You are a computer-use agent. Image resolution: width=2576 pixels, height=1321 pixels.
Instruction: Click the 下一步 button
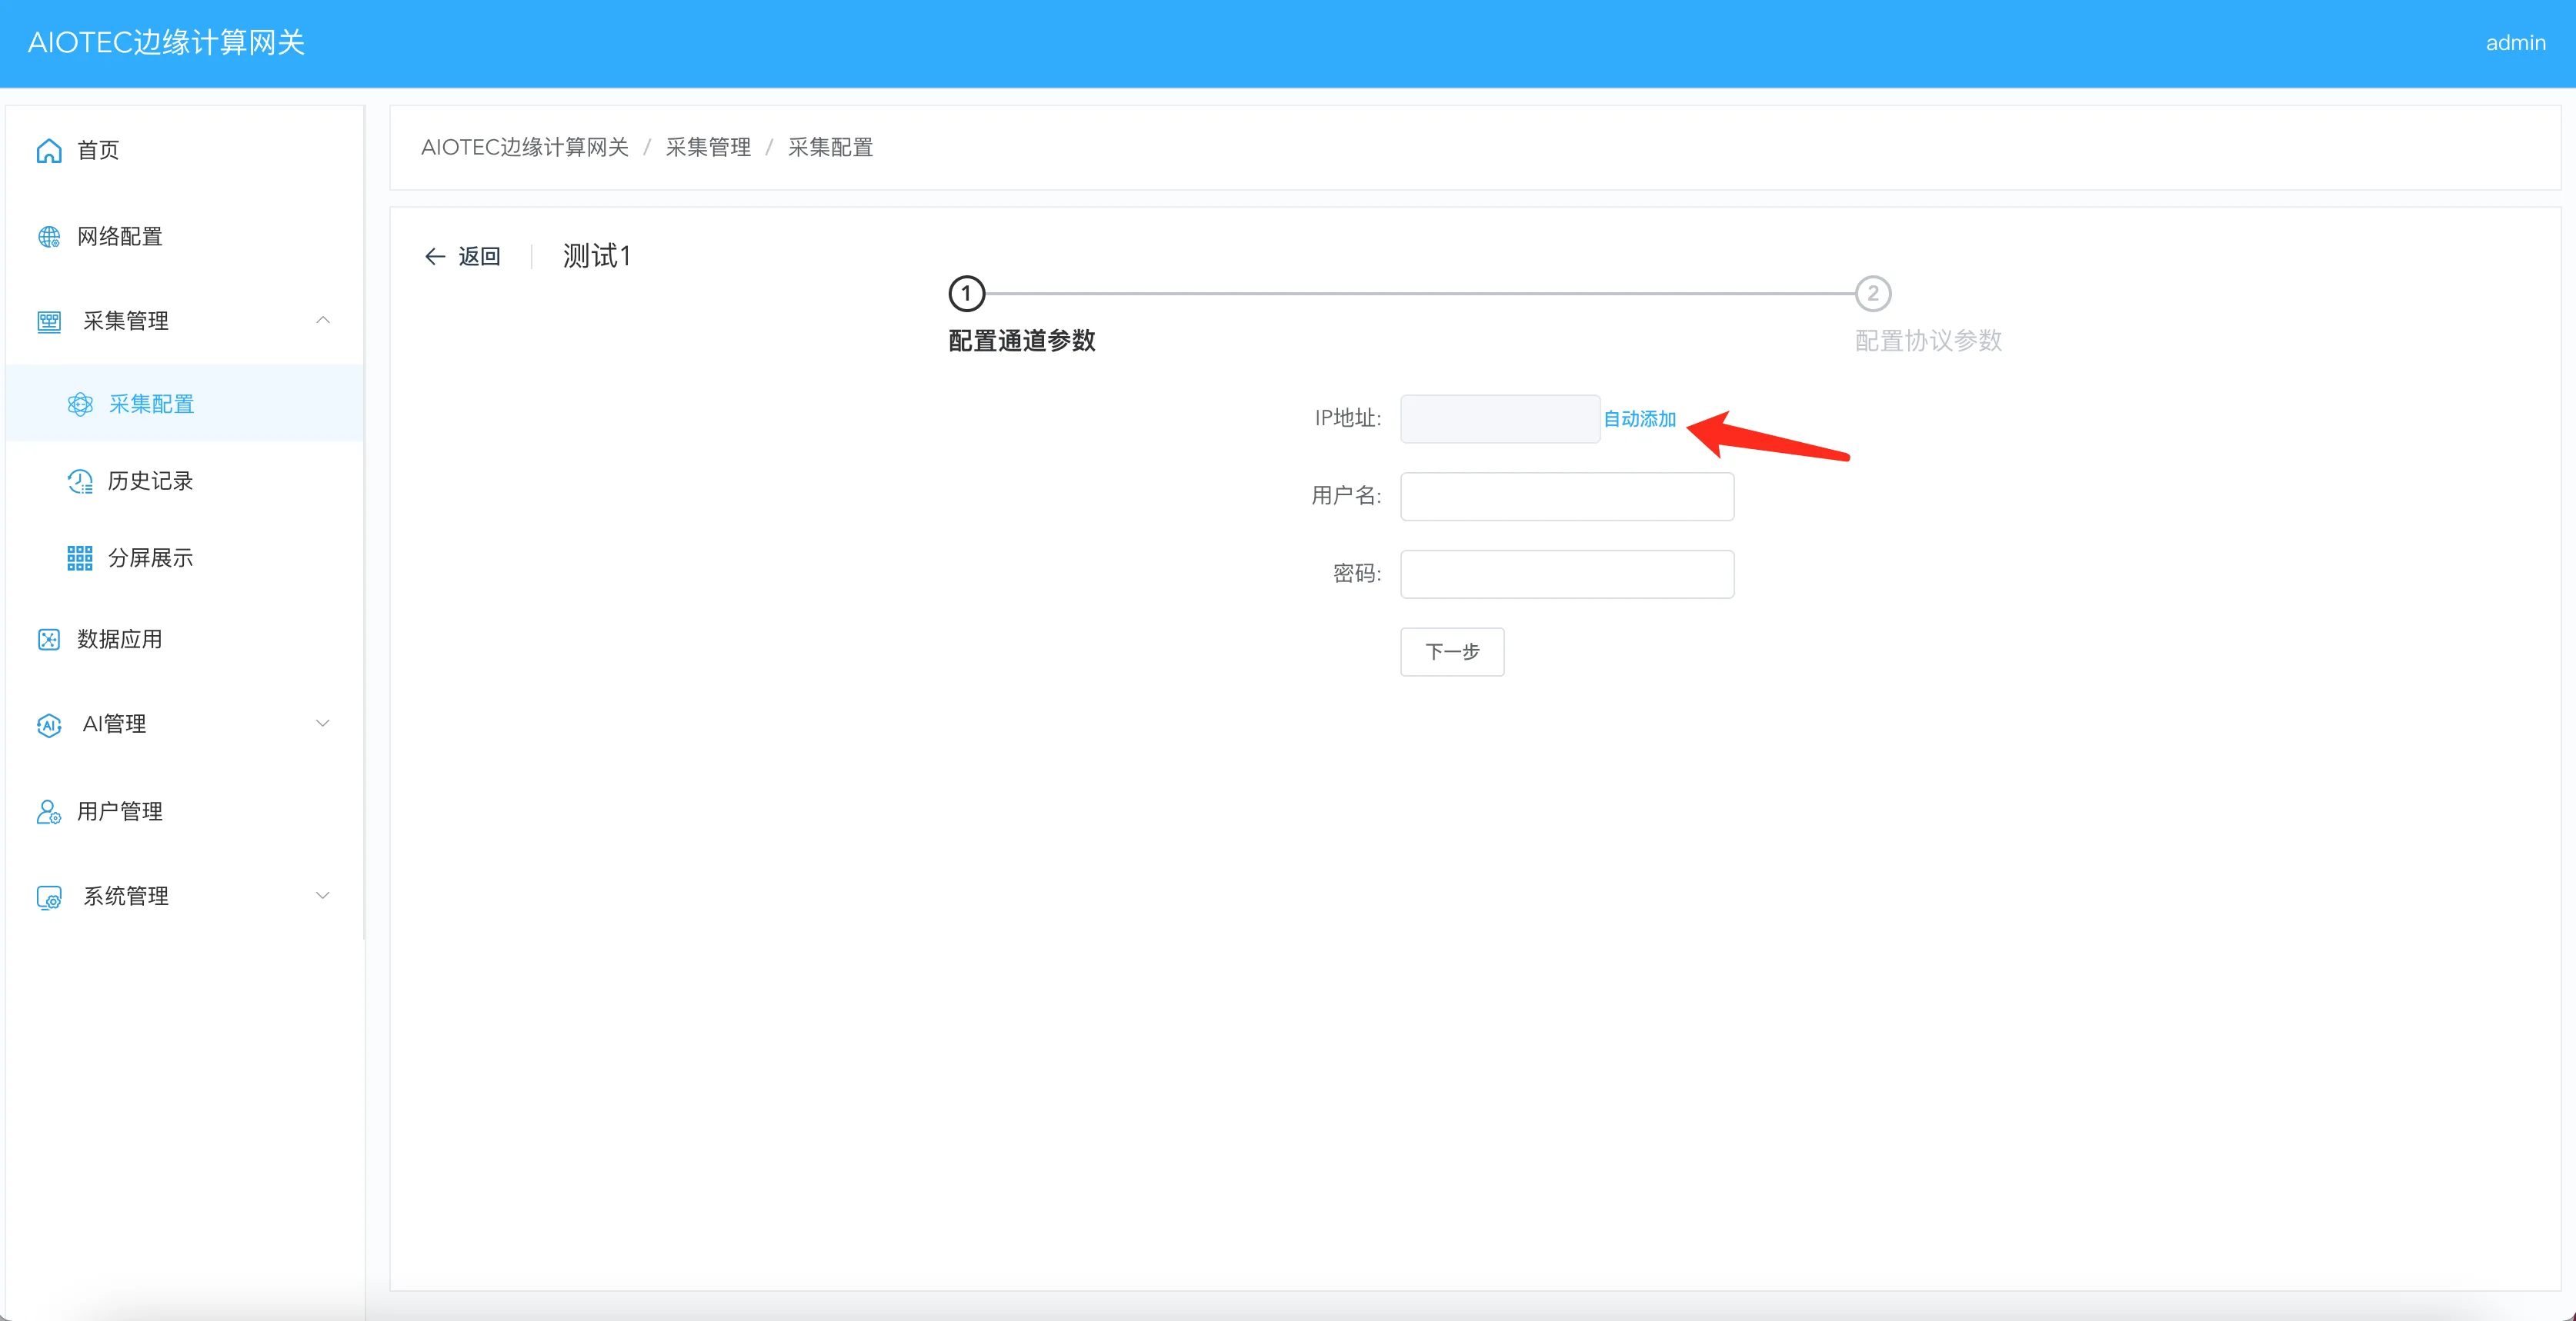pyautogui.click(x=1452, y=651)
